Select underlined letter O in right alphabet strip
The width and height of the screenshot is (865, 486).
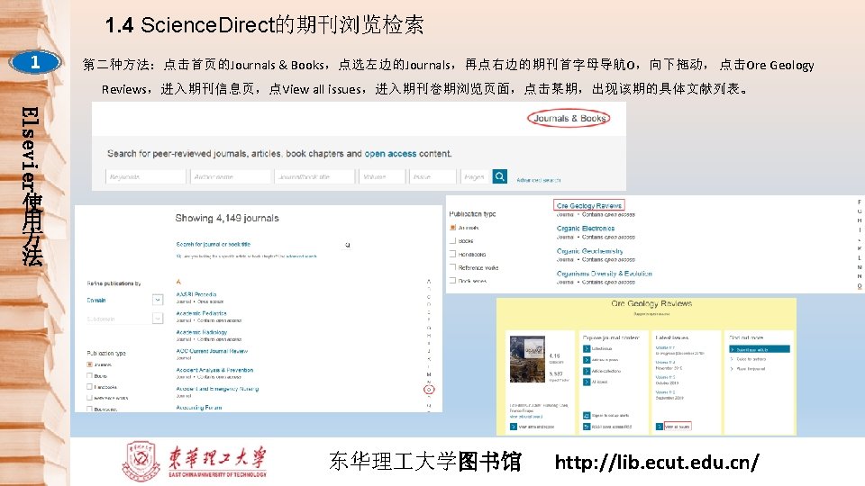coord(860,286)
